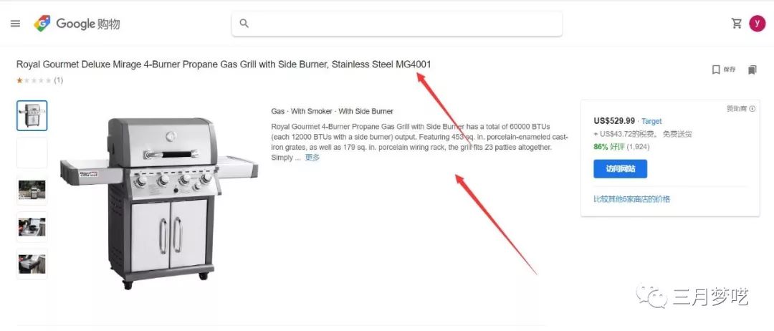Image resolution: width=774 pixels, height=331 pixels.
Task: Compare prices from 5 other stores
Action: pos(632,199)
